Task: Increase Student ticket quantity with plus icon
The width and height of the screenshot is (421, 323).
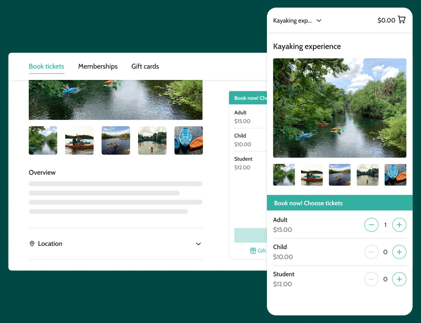Action: pos(399,279)
